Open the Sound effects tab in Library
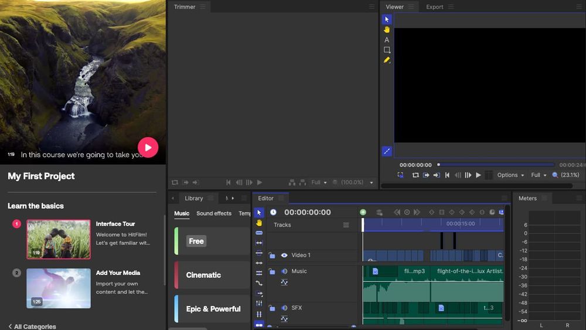Screen dimensions: 586x330 pos(214,213)
